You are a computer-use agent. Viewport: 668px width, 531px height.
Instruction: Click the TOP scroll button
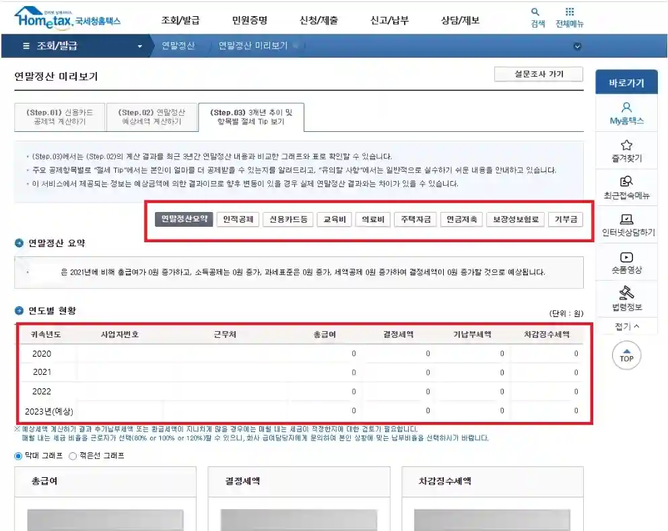[x=626, y=355]
